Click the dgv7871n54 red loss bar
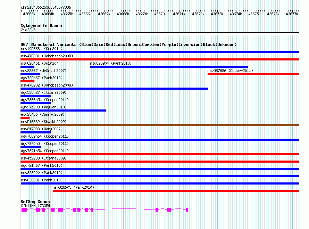Image resolution: width=309 pixels, height=229 pixels. click(x=160, y=154)
